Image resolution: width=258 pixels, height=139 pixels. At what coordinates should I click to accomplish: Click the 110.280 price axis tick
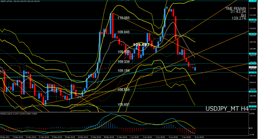point(252,8)
